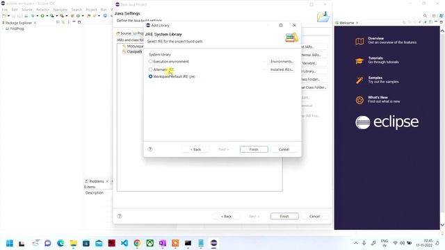Click Add External Class Folder... button
445x250 pixels.
point(314,87)
